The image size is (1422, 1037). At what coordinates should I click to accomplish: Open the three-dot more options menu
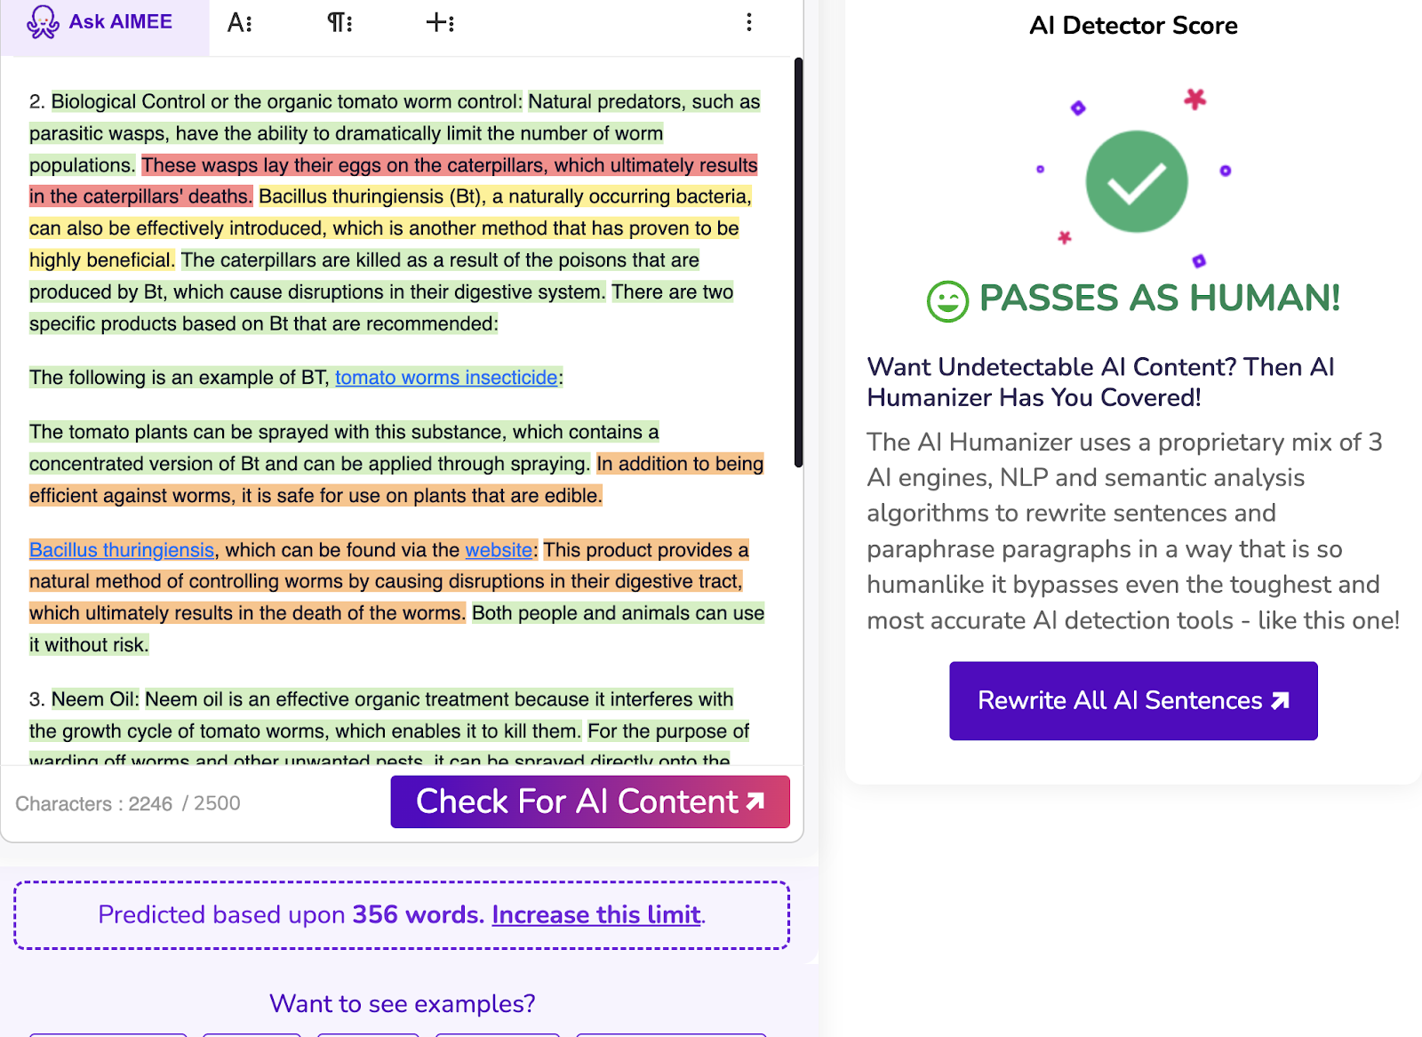coord(749,23)
